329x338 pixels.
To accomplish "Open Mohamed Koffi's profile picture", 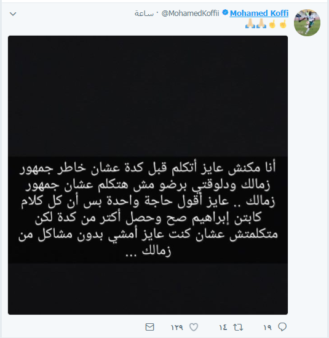I will coord(307,23).
